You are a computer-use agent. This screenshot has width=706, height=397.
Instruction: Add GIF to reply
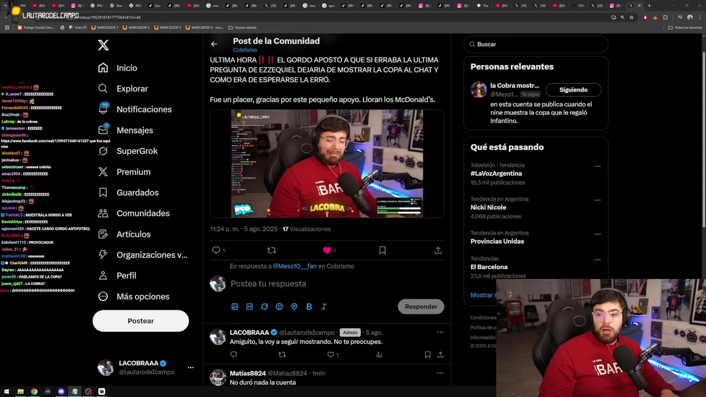click(249, 307)
